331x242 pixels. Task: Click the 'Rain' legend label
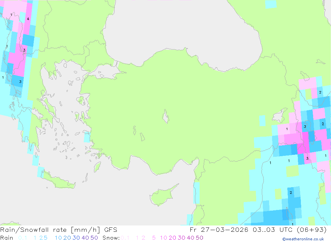(x=7, y=238)
